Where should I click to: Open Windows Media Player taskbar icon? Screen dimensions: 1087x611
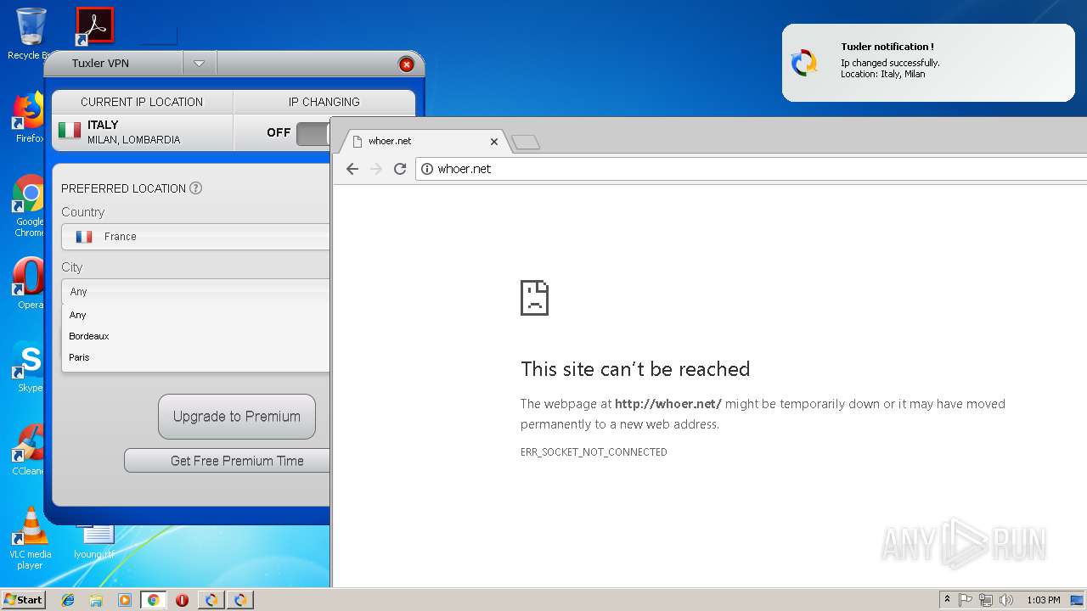125,600
